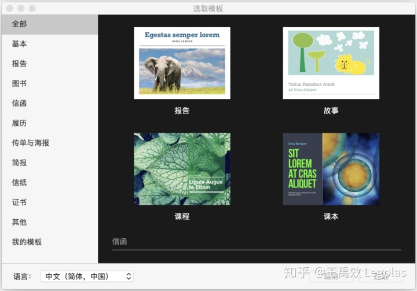Open the 信纸 category

click(50, 183)
